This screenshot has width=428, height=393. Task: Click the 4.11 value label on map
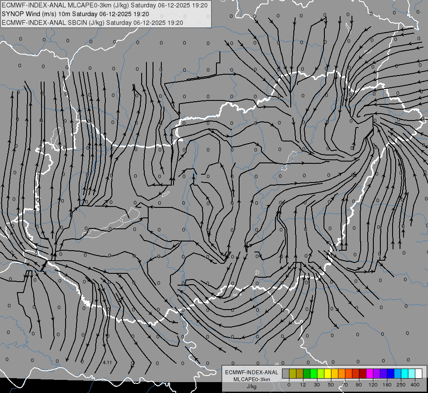pyautogui.click(x=107, y=362)
